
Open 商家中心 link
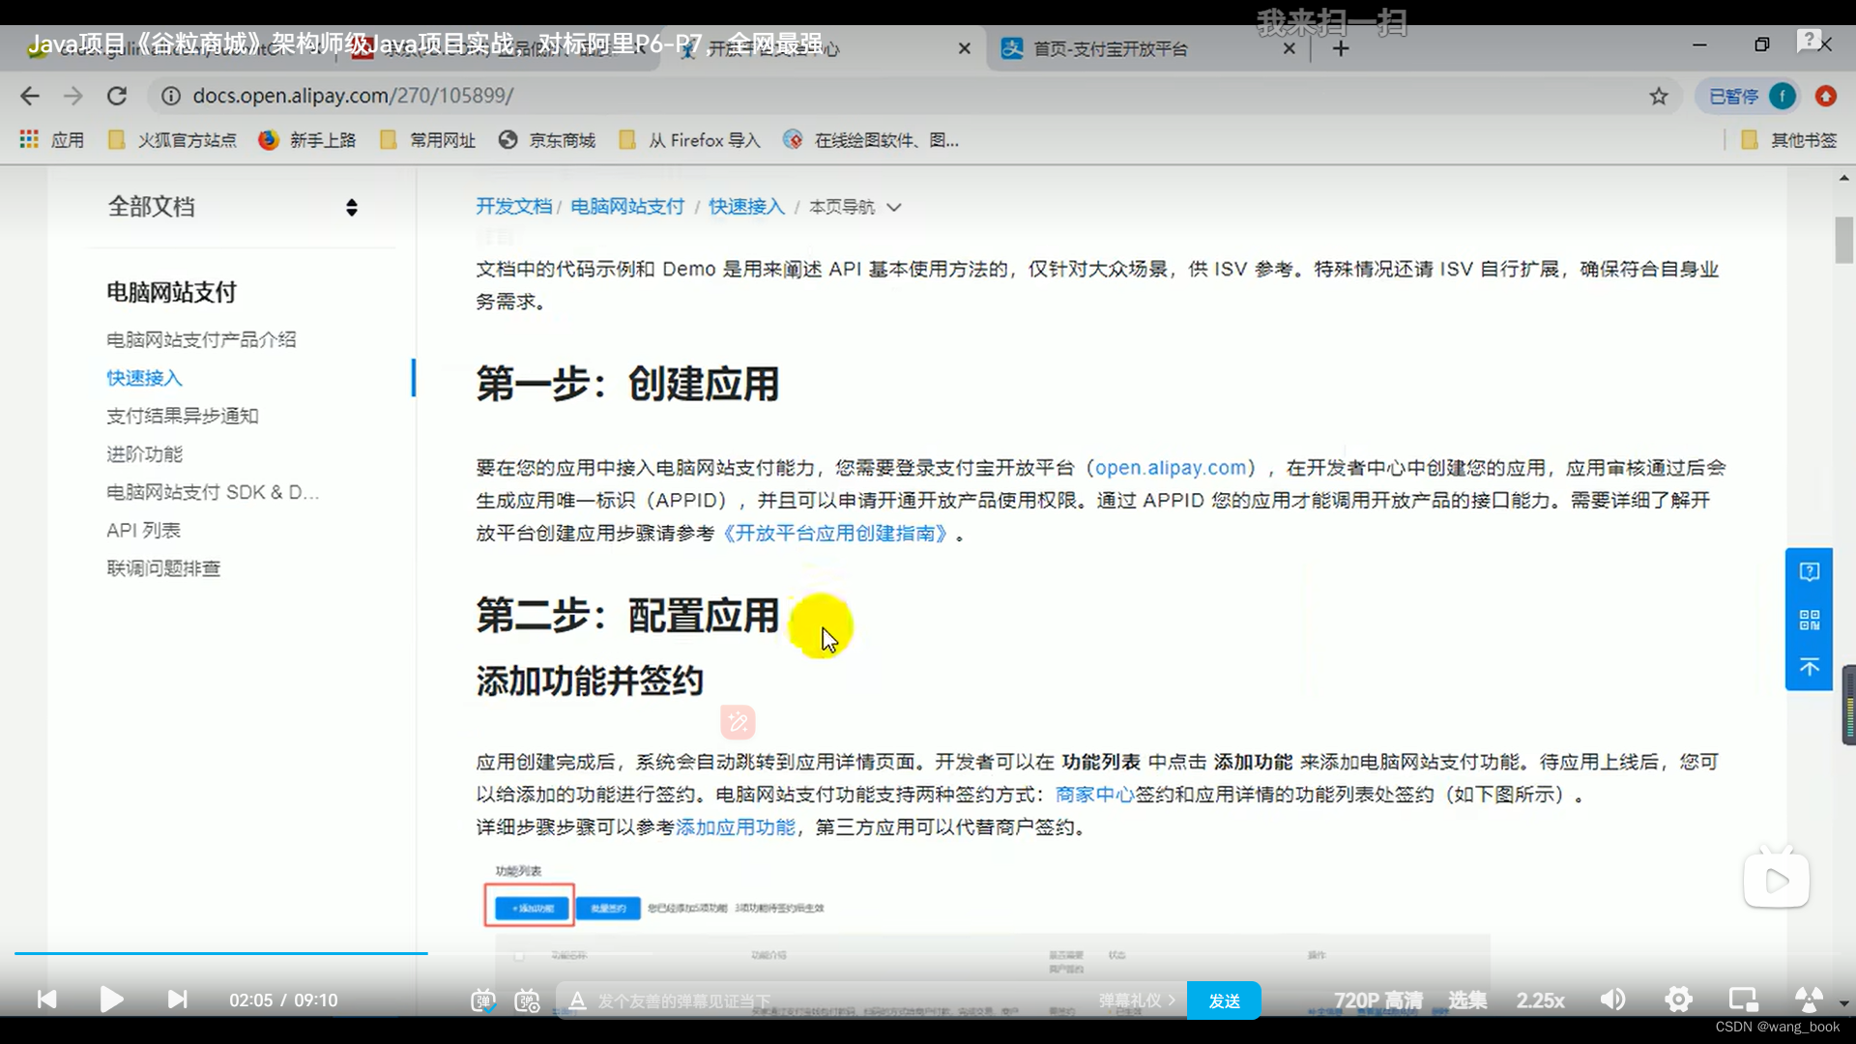point(1094,795)
